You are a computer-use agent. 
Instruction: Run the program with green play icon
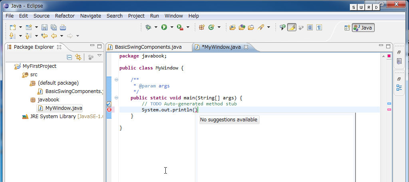pos(164,27)
